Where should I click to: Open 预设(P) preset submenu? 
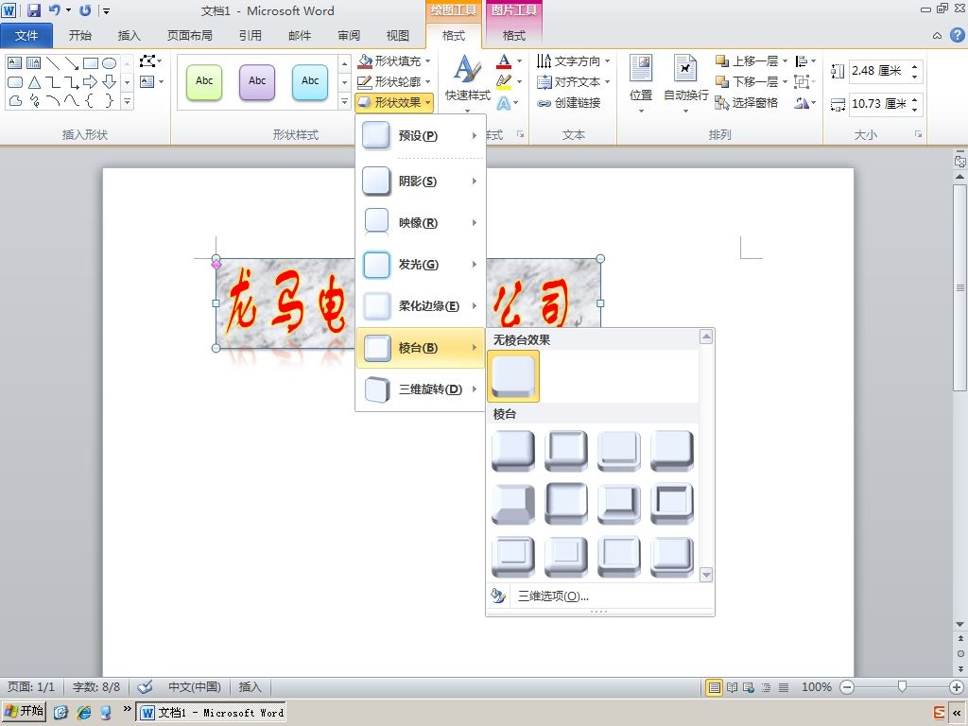coord(420,136)
